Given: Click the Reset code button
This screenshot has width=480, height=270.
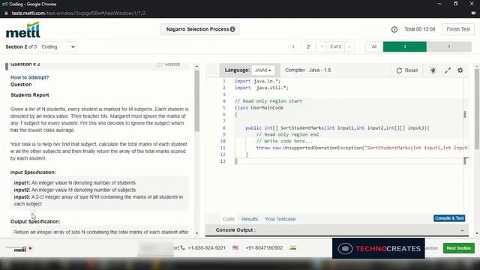Looking at the screenshot, I should point(407,70).
